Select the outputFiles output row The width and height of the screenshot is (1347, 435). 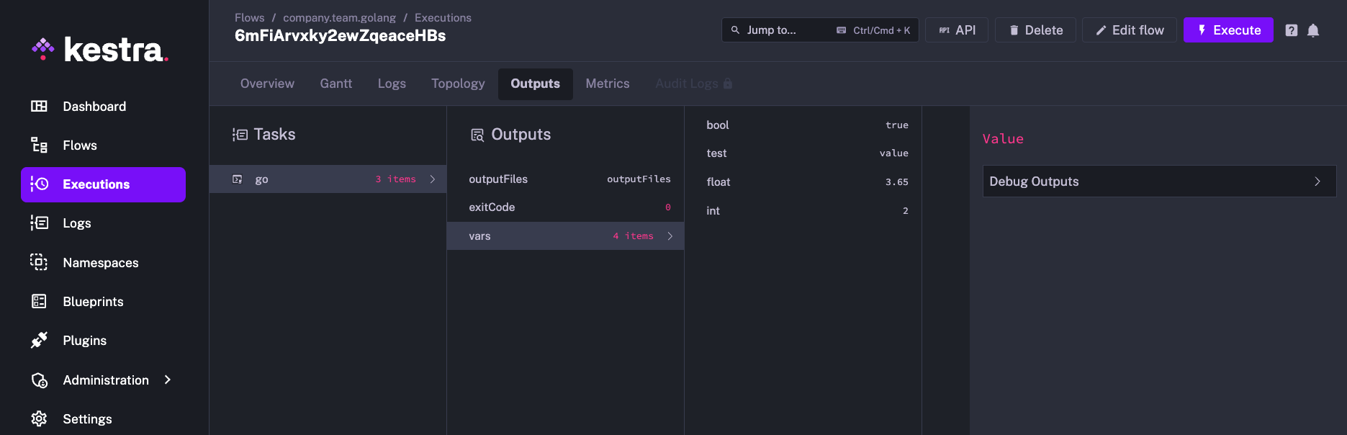coord(565,179)
